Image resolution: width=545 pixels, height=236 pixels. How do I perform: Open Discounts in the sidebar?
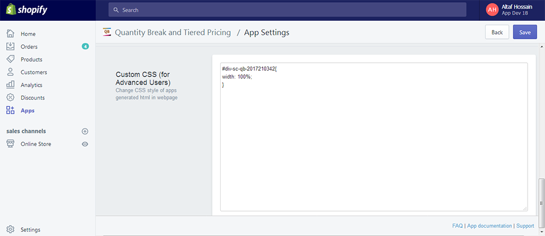point(33,98)
